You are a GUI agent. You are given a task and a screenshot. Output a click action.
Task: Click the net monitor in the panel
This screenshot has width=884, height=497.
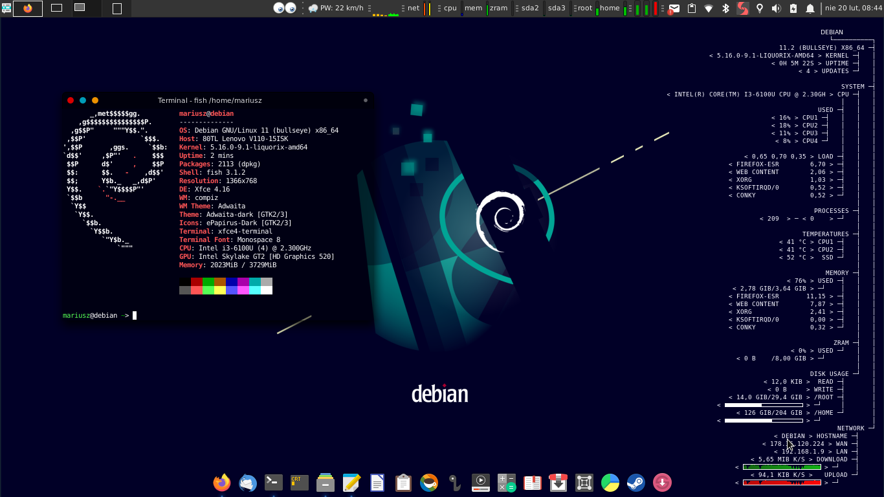click(x=419, y=8)
